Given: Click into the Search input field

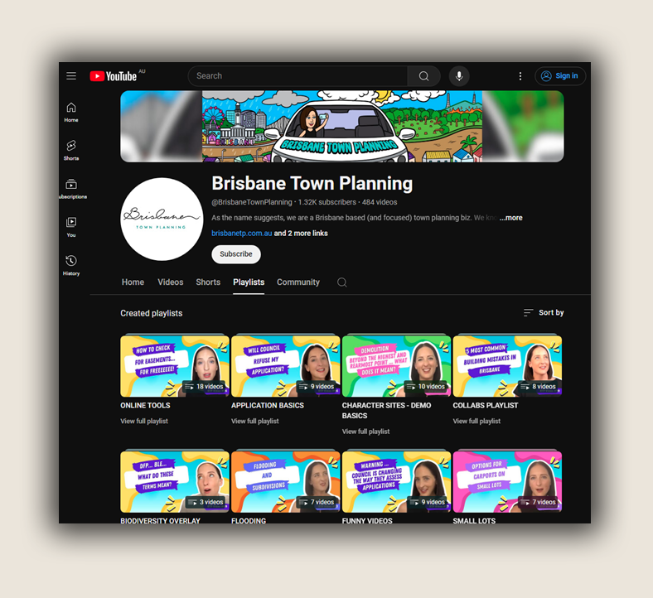Looking at the screenshot, I should [x=297, y=75].
